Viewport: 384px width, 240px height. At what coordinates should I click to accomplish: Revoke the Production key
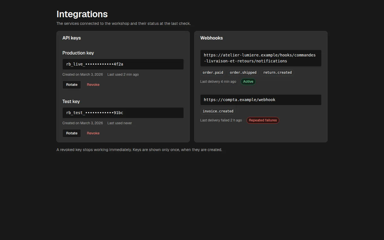point(93,85)
